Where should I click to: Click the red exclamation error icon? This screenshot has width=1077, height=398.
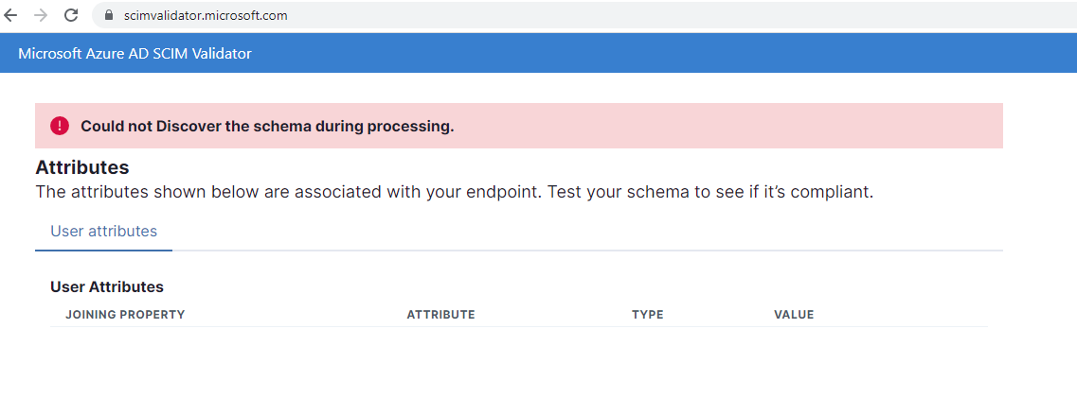pos(60,126)
